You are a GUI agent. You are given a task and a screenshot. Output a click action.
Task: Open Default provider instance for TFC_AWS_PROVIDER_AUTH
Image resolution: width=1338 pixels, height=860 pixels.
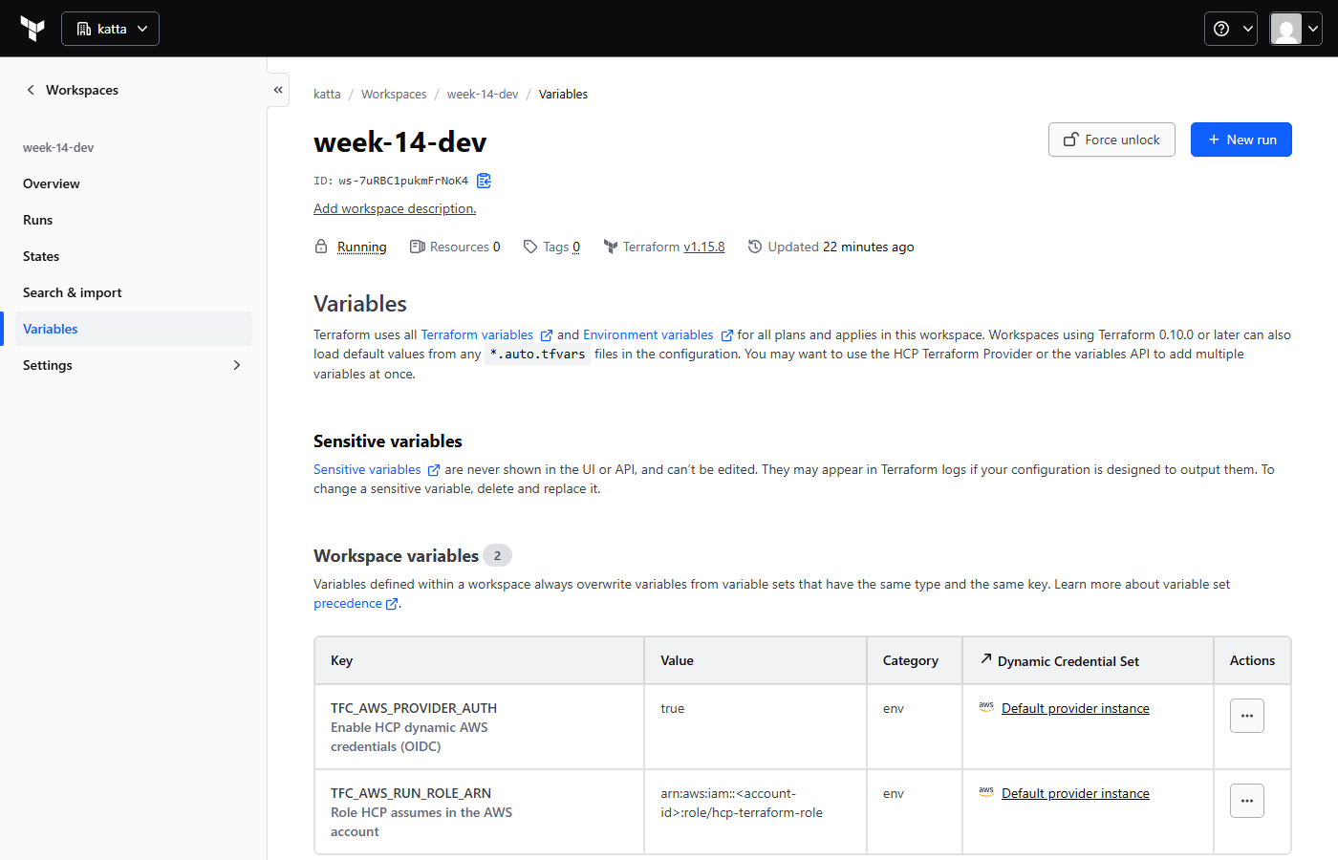[1075, 708]
